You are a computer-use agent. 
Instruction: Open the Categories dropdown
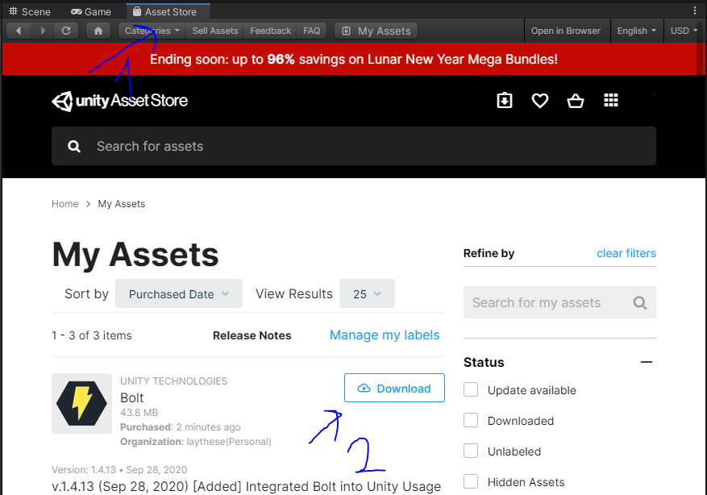pyautogui.click(x=152, y=31)
